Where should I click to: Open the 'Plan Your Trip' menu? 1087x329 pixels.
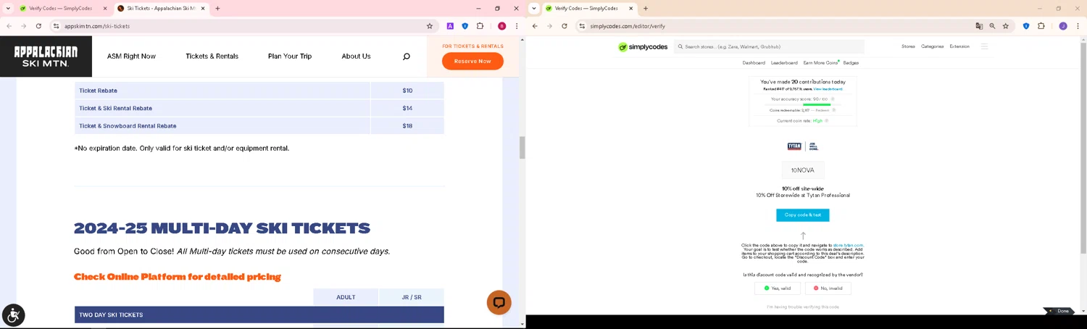tap(290, 57)
